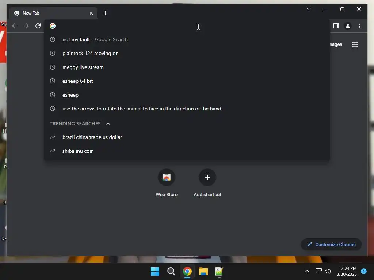Screen dimensions: 374x280
Task: Go forward with the forward arrow
Action: pos(26,26)
